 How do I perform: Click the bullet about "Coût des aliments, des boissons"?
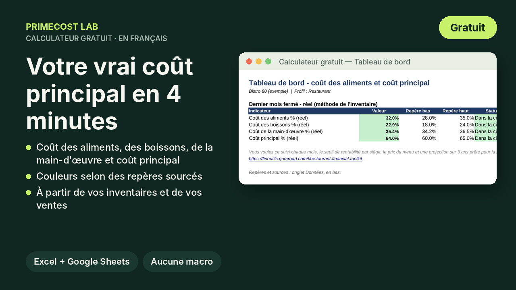125,153
